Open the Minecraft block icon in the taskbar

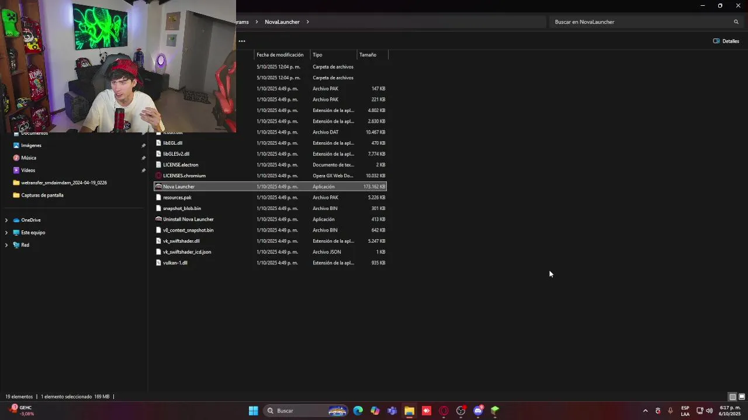(x=495, y=411)
